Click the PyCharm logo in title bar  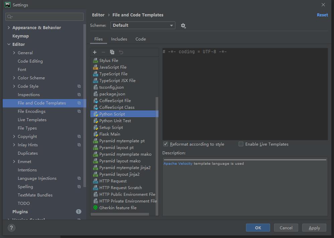coord(7,5)
